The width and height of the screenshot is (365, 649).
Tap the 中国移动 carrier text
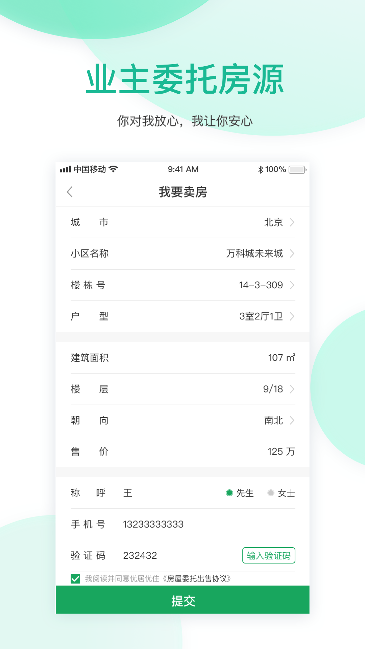coord(90,169)
